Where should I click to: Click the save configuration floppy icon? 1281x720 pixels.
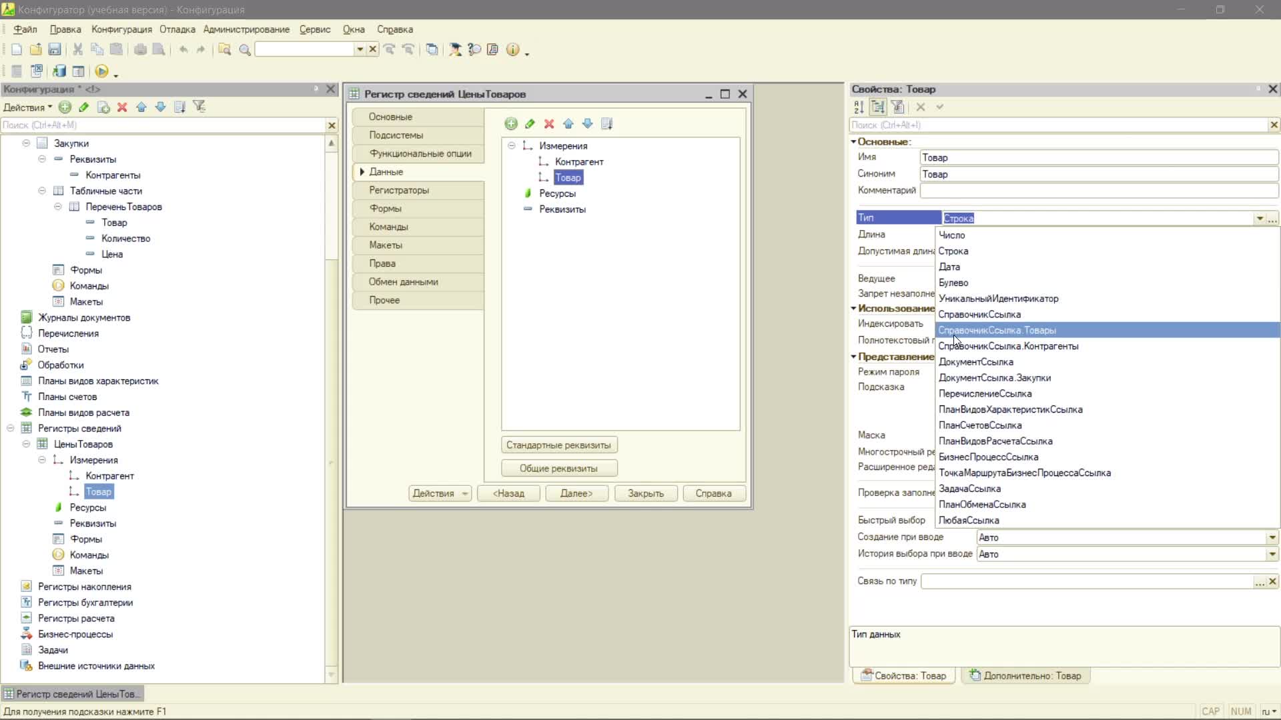55,49
